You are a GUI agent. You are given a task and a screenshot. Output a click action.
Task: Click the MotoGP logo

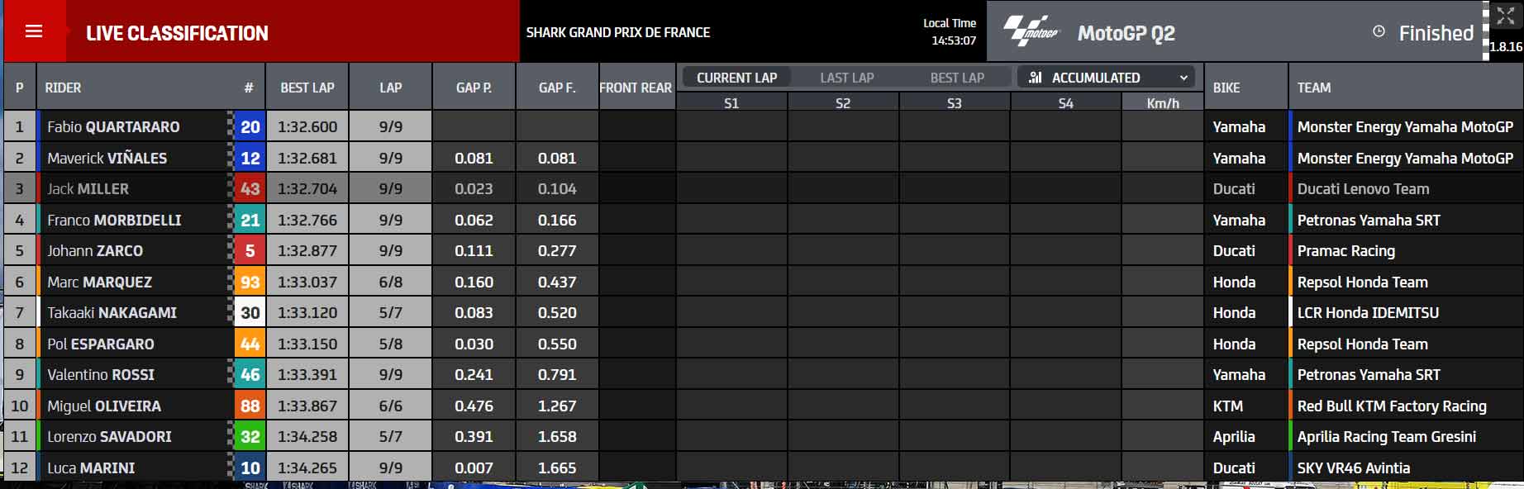[x=1030, y=31]
